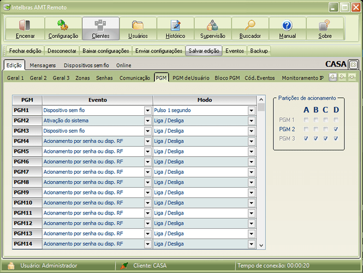This screenshot has height=273, width=363.
Task: Open PGM10 Modo dropdown
Action: [252, 203]
